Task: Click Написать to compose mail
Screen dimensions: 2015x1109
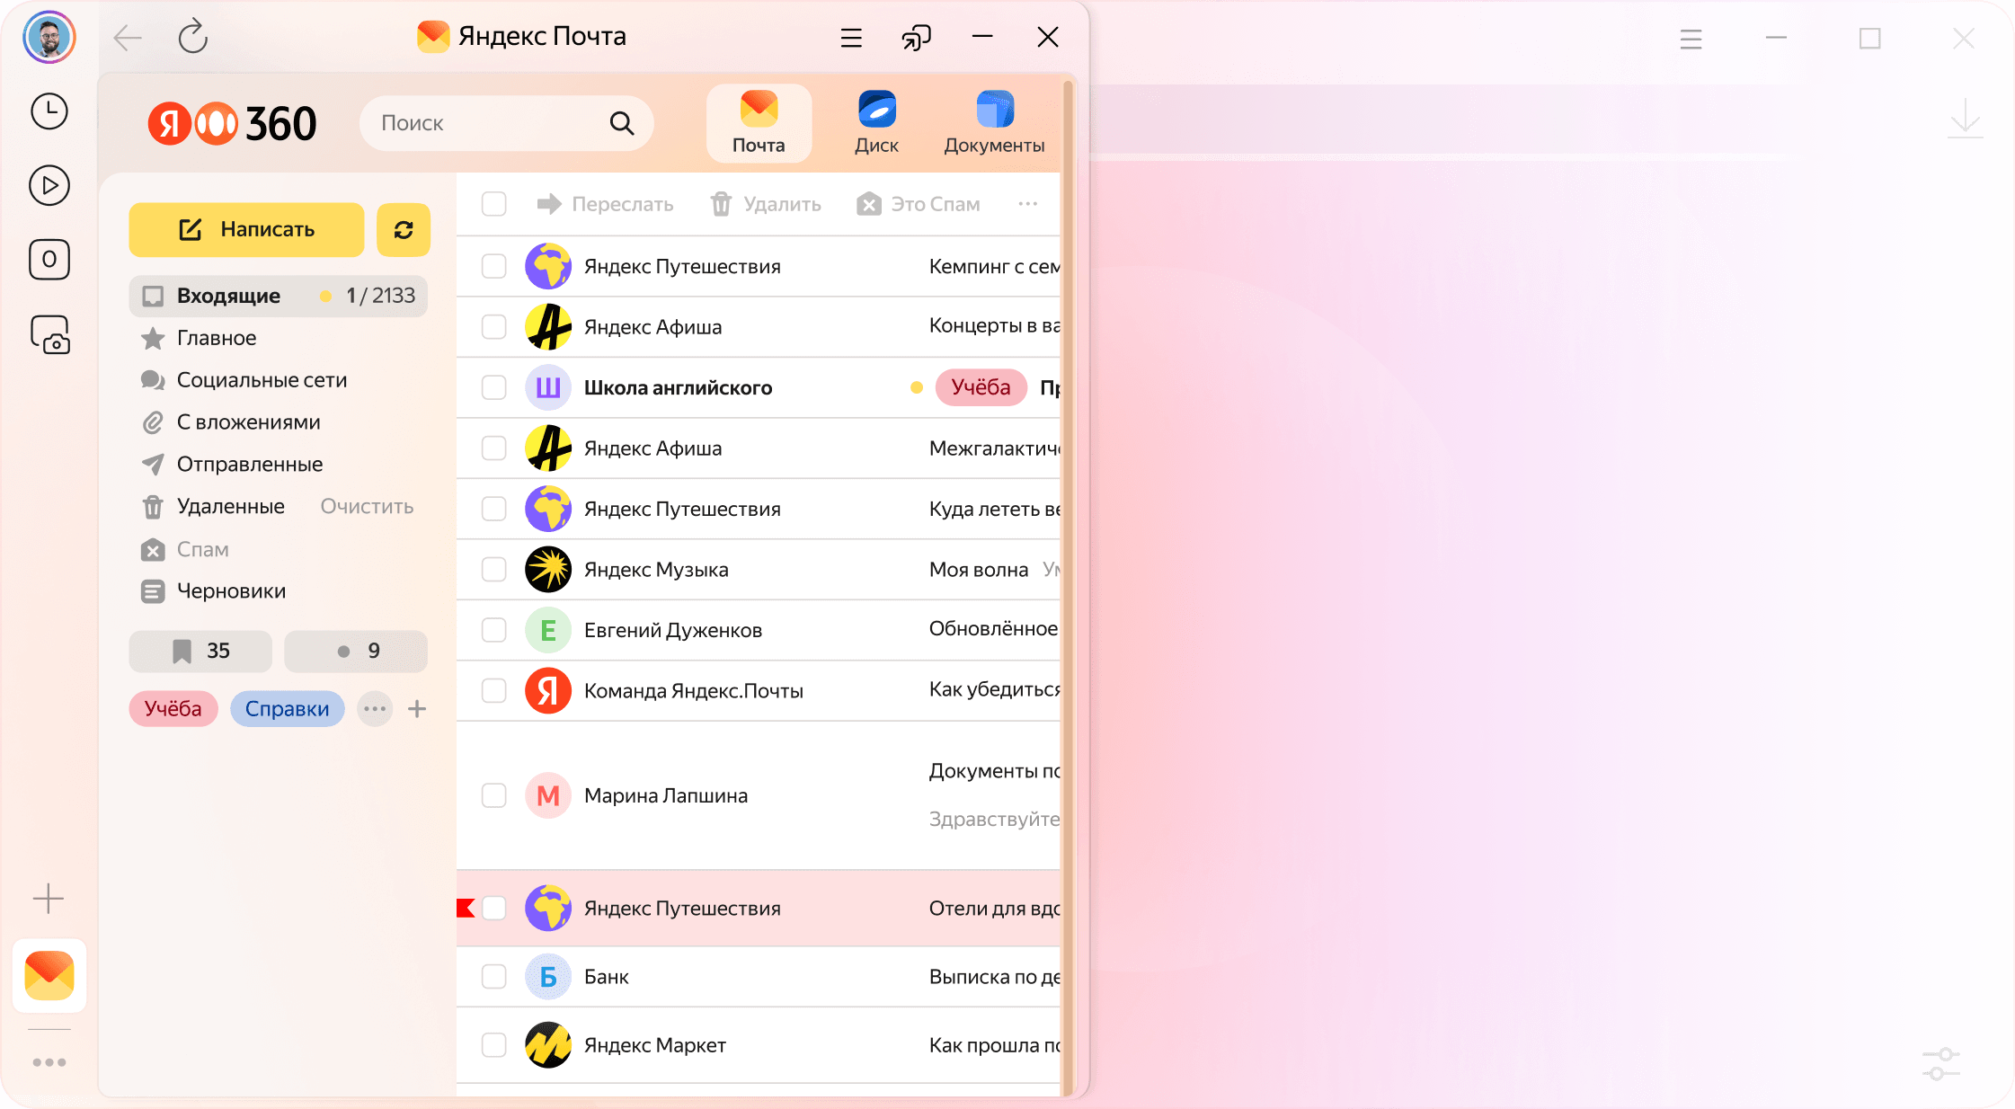Action: [x=246, y=230]
